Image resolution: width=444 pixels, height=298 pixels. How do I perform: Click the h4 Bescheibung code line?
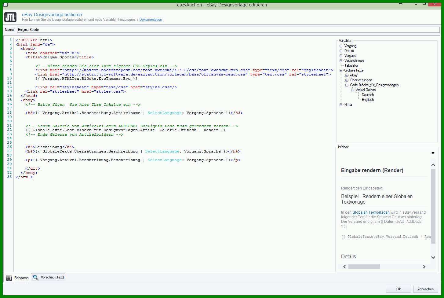click(50, 147)
